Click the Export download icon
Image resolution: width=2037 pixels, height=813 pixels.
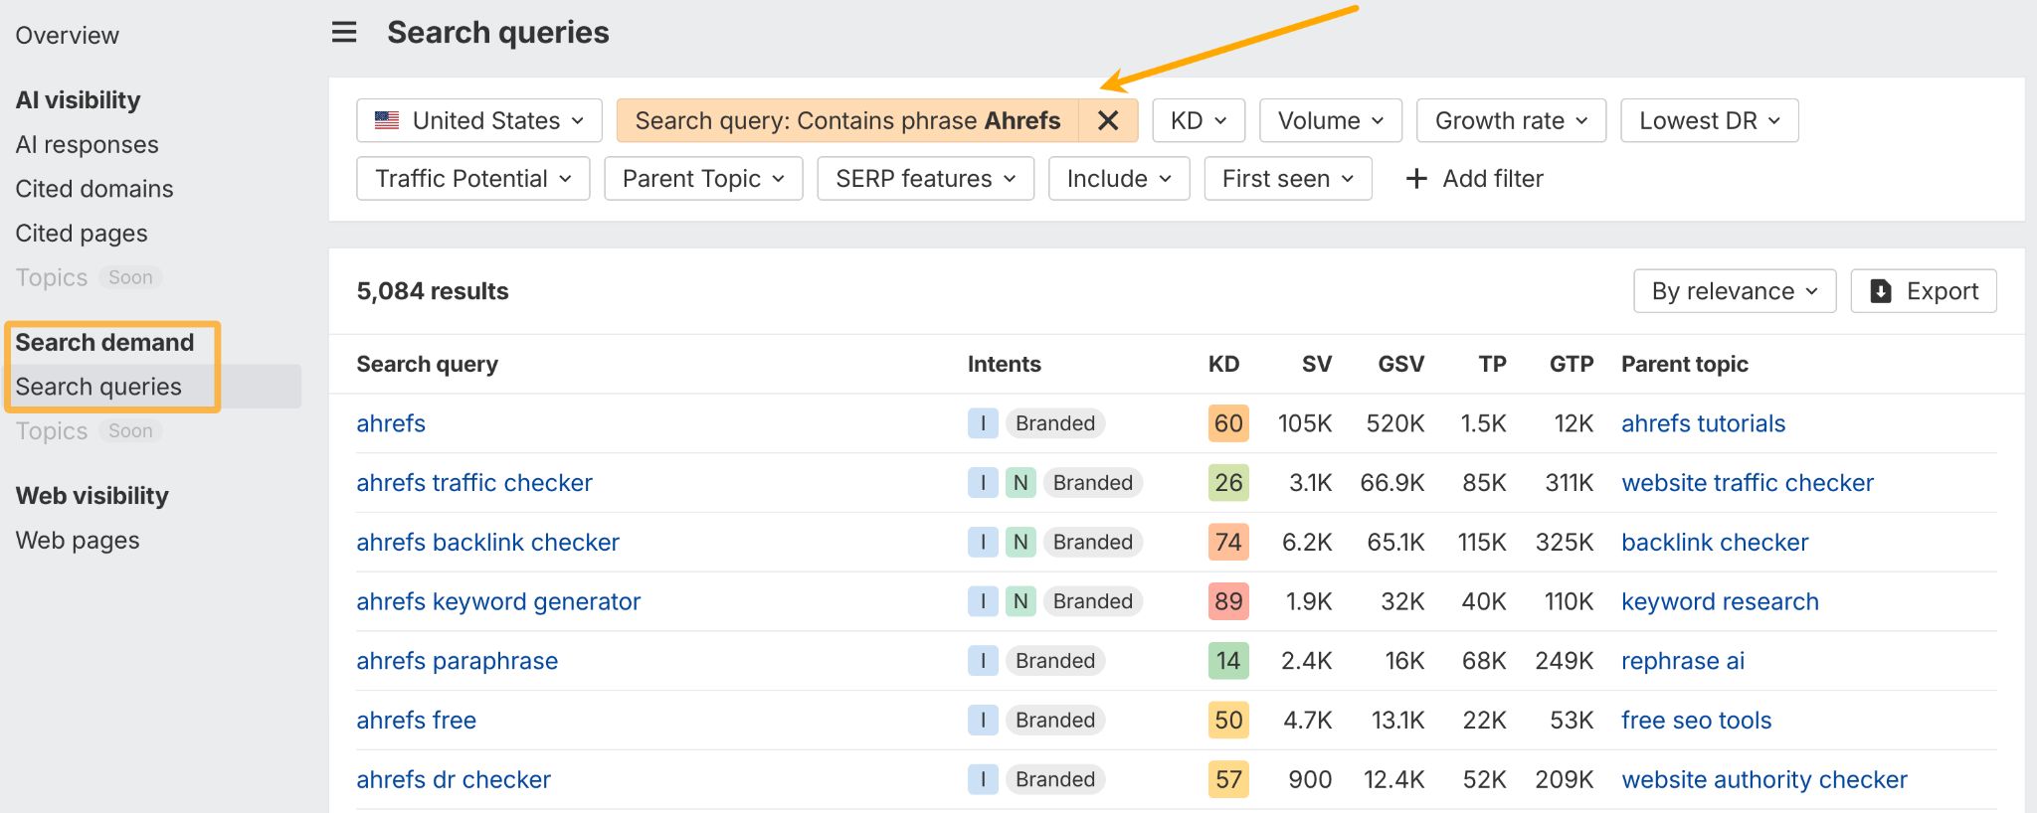pyautogui.click(x=1880, y=291)
